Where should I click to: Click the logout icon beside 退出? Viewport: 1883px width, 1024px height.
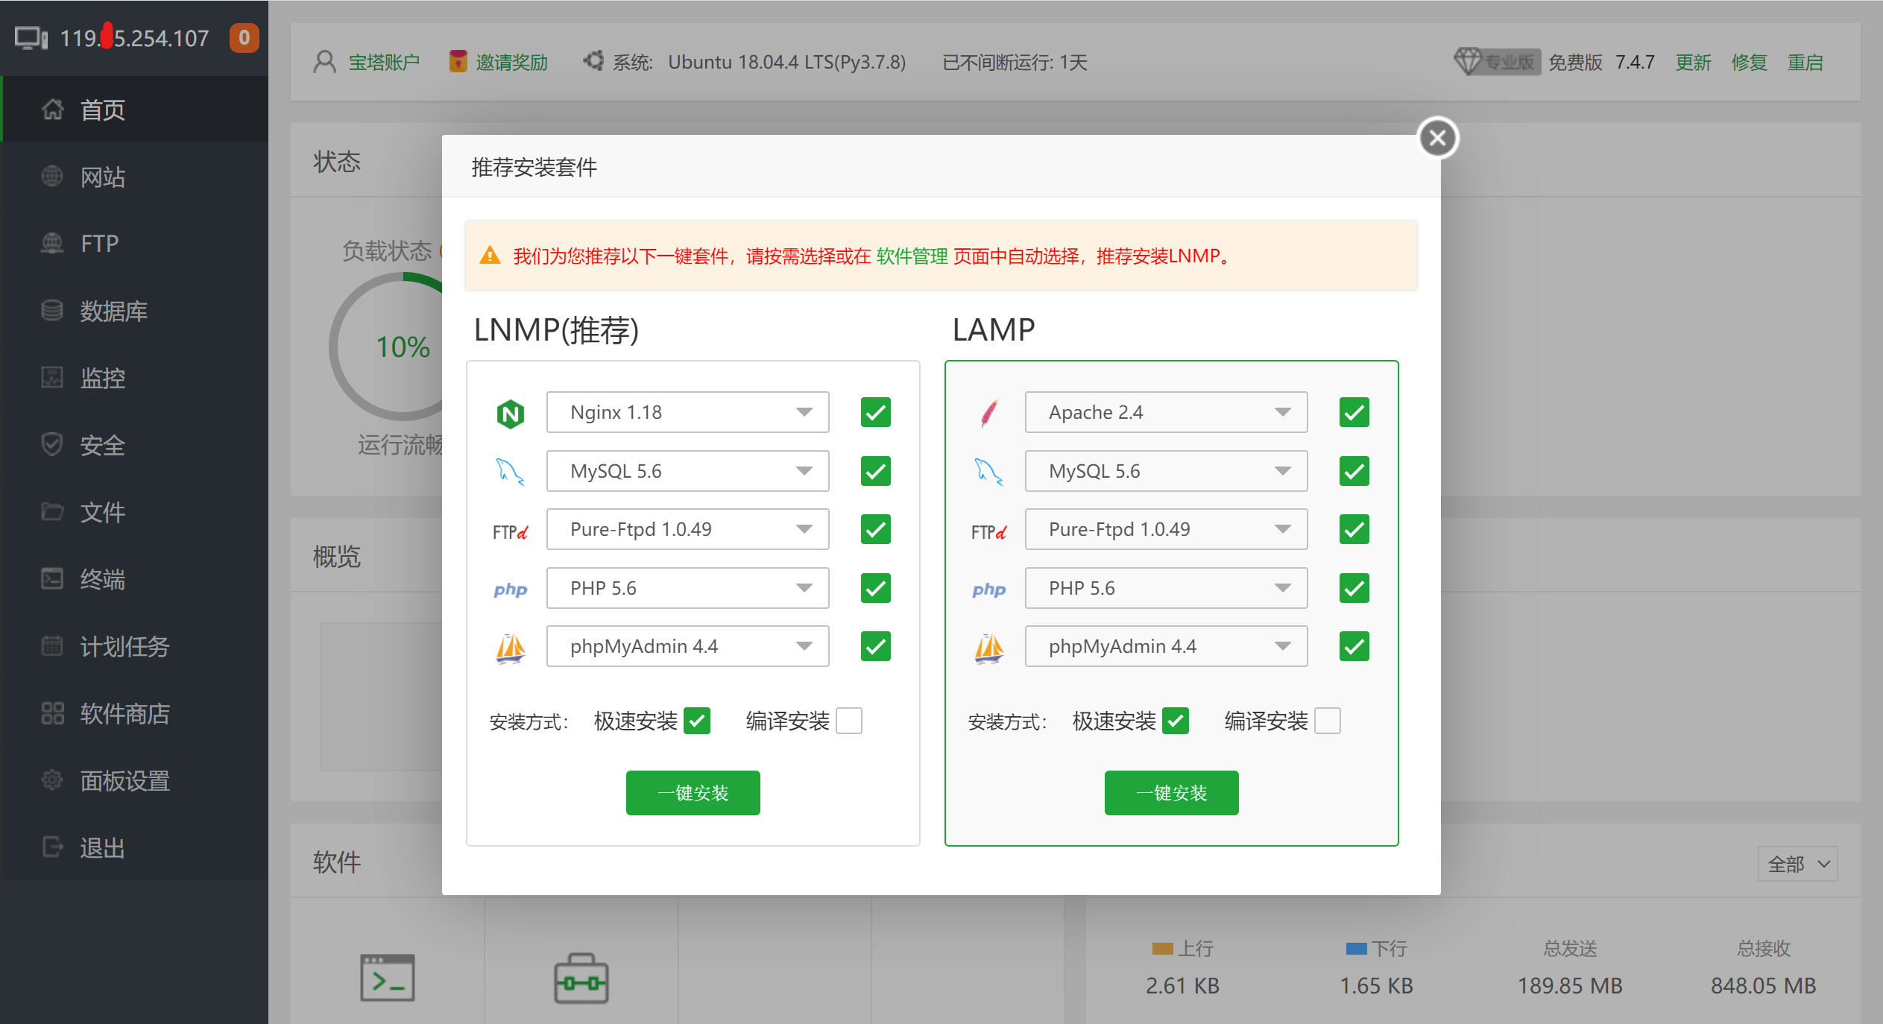52,847
